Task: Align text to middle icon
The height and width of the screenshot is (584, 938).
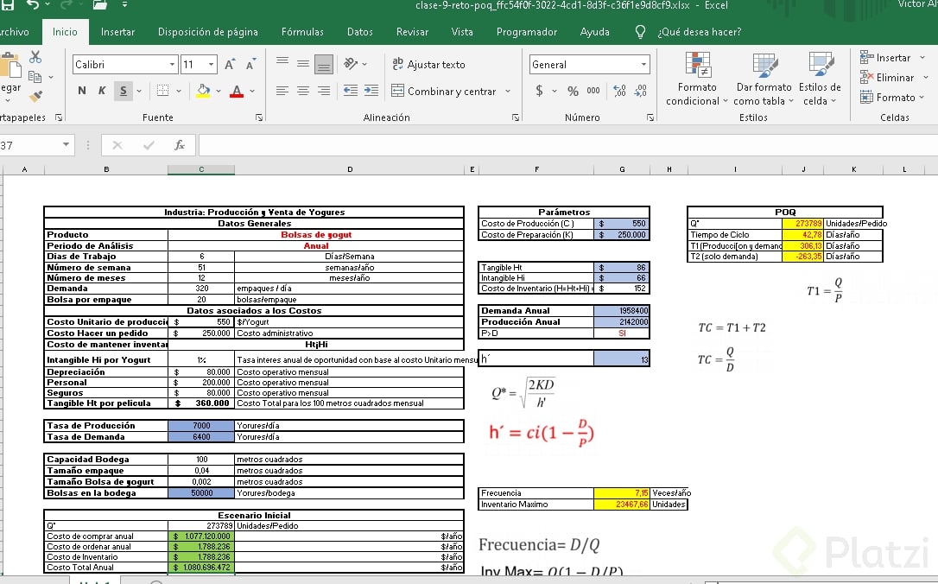Action: tap(303, 64)
